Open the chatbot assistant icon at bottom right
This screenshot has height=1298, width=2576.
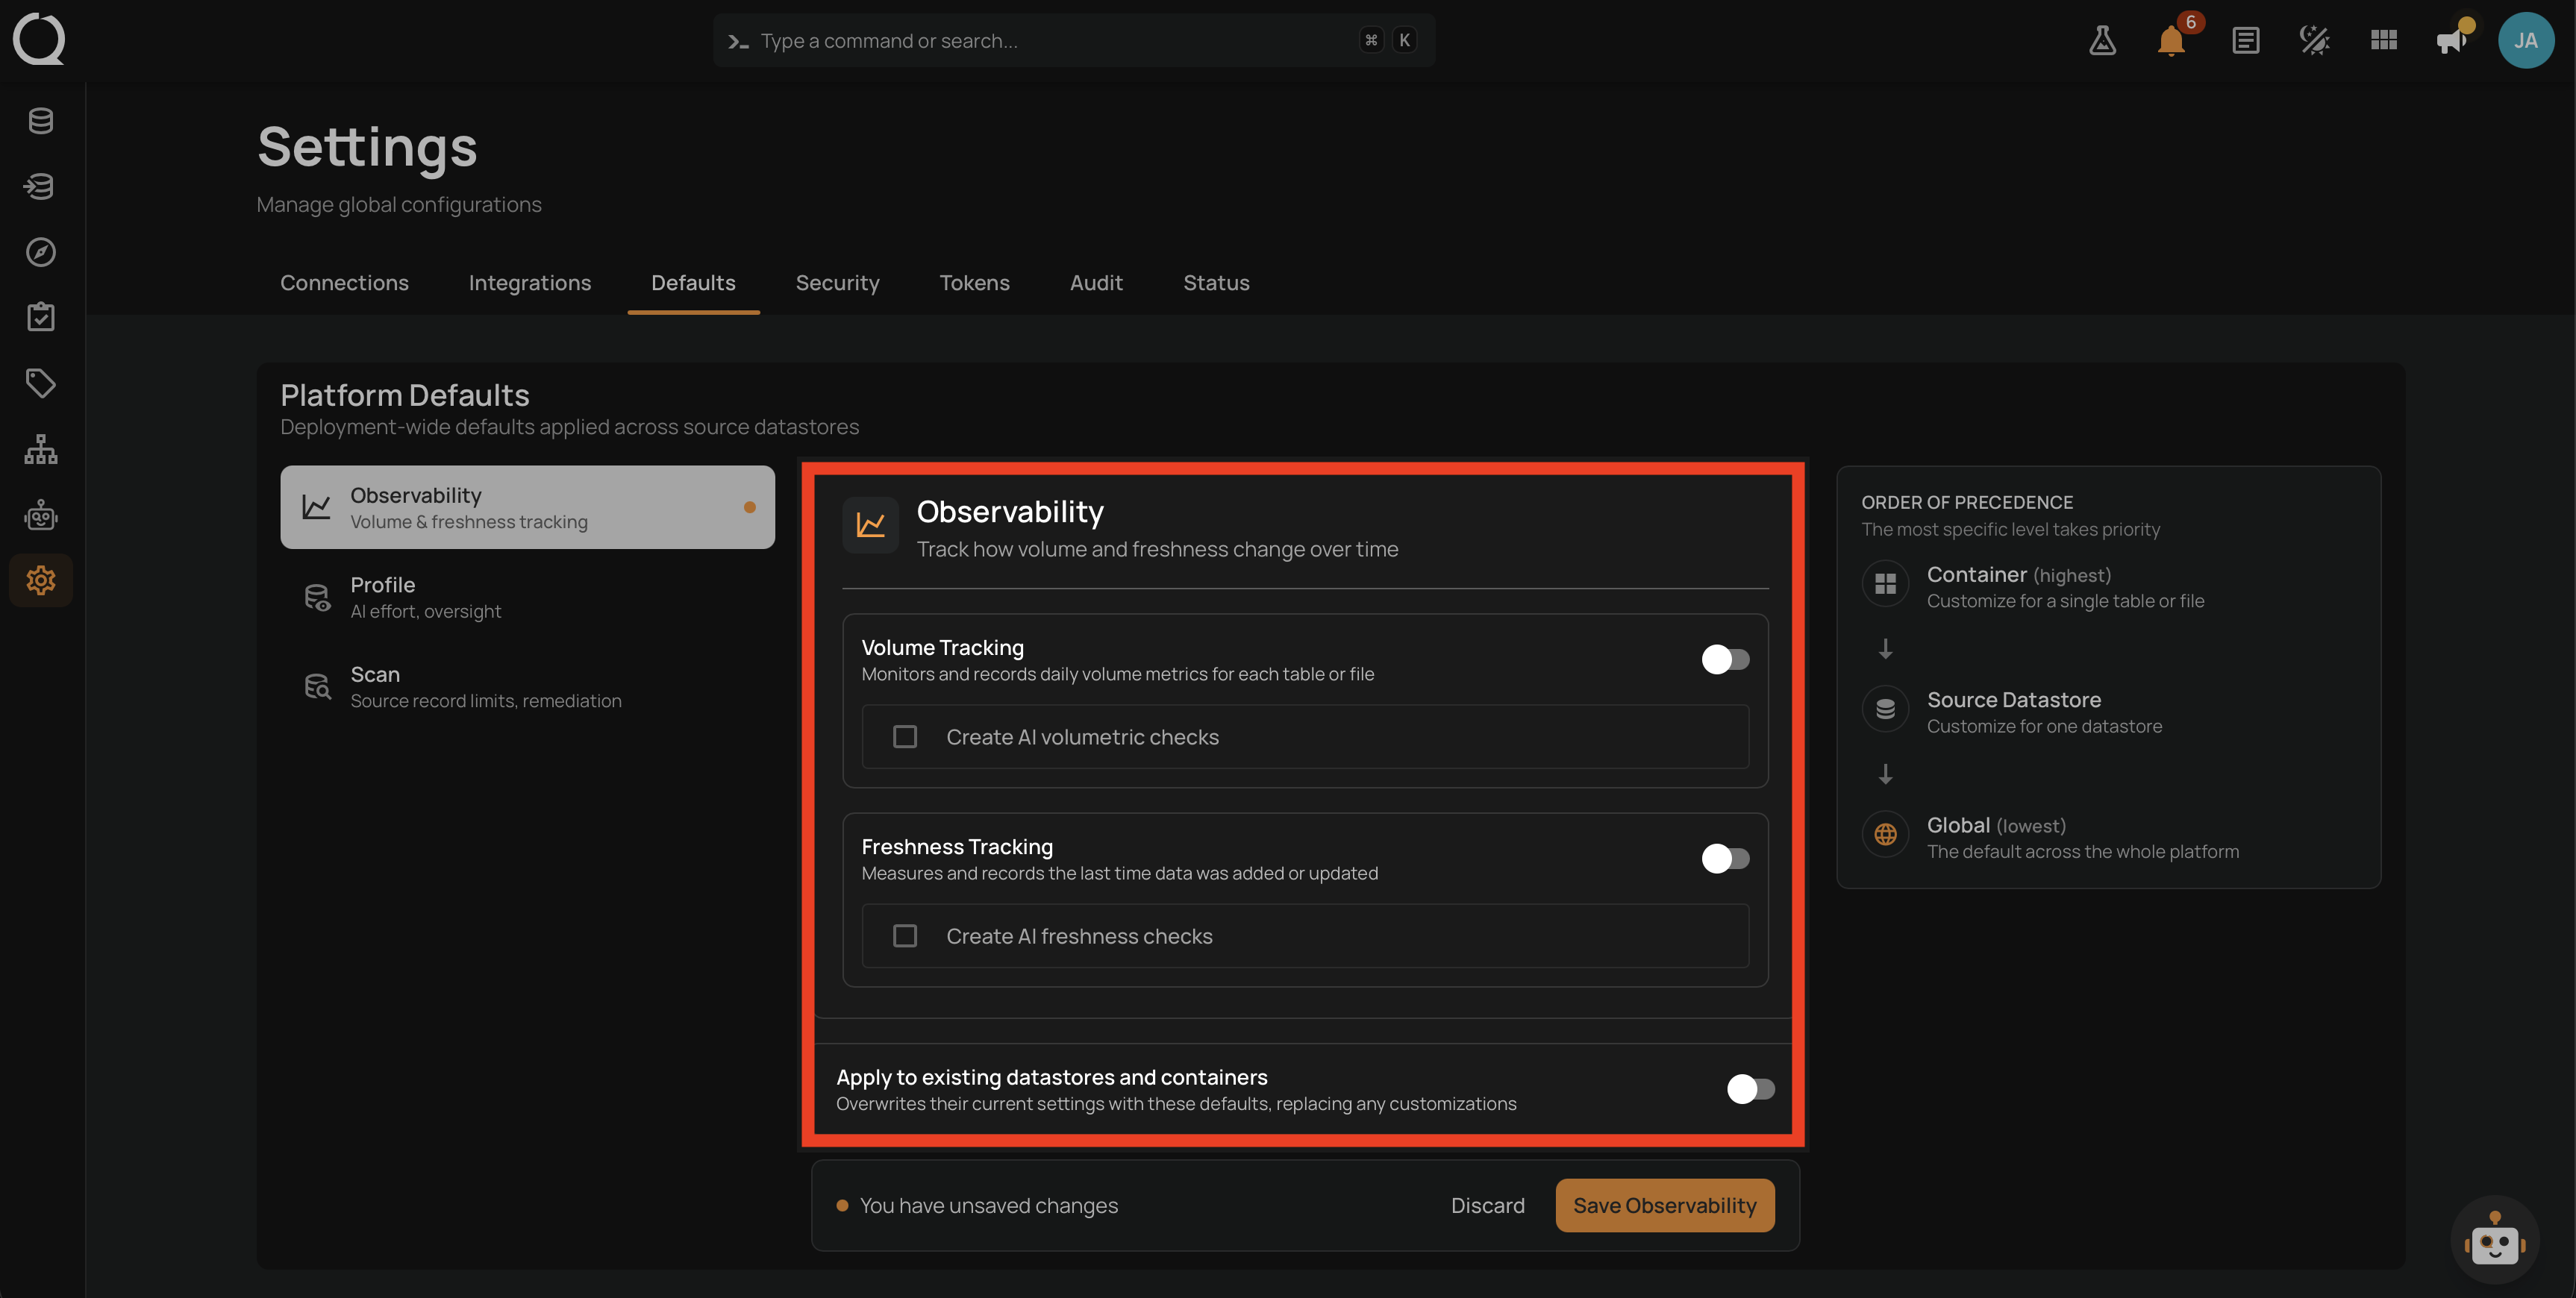coord(2494,1240)
